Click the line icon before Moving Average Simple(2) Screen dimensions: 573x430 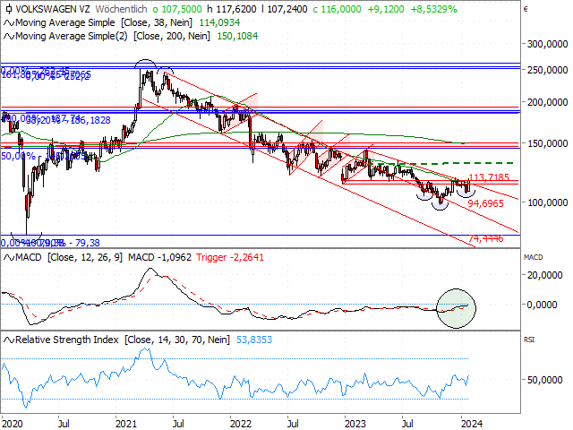[x=9, y=37]
